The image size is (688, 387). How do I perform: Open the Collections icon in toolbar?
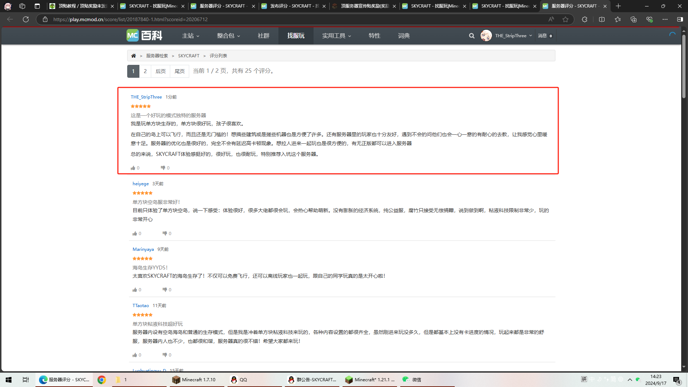[x=634, y=19]
